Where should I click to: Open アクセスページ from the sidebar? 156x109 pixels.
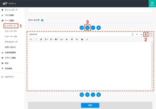[x=11, y=42]
